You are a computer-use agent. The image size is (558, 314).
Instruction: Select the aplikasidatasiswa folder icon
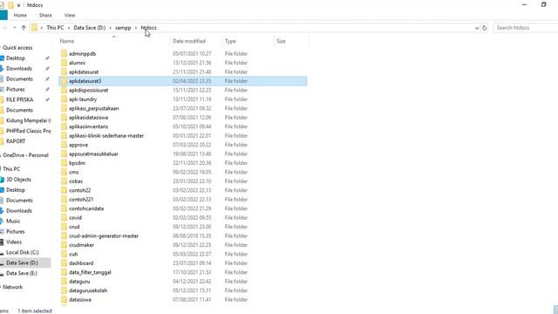64,118
